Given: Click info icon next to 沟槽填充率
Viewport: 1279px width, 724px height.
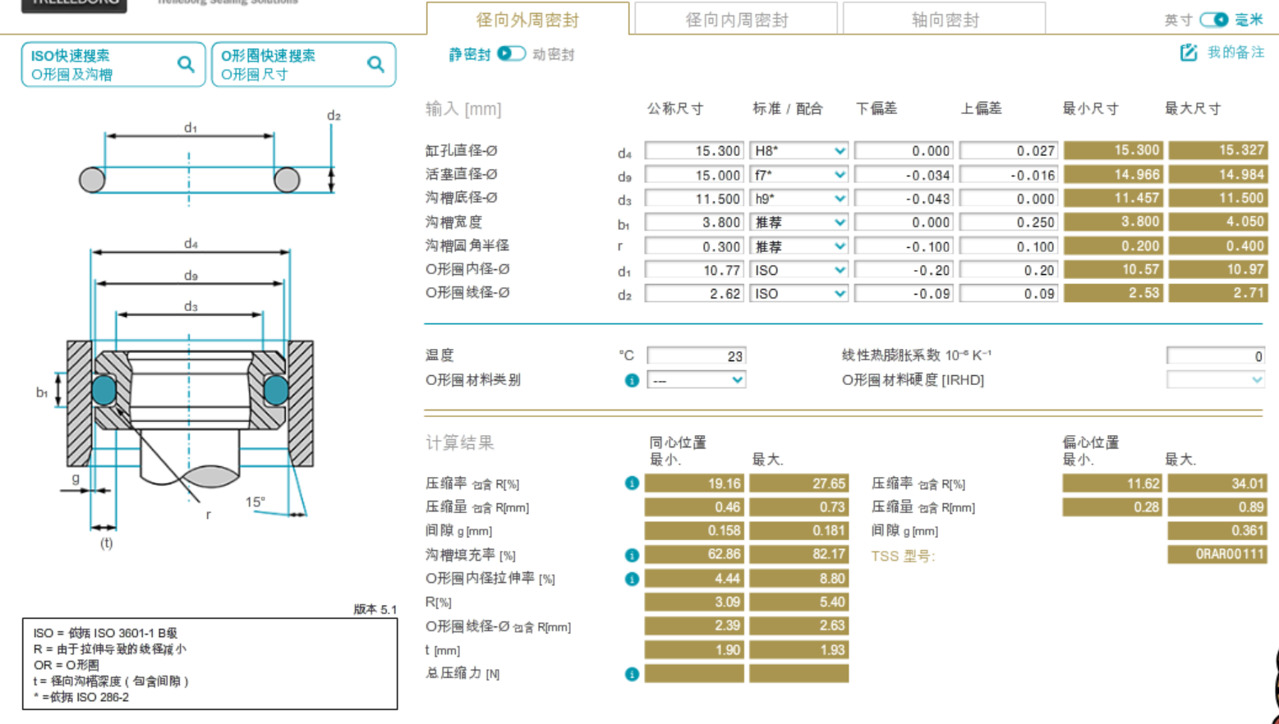Looking at the screenshot, I should pyautogui.click(x=632, y=555).
